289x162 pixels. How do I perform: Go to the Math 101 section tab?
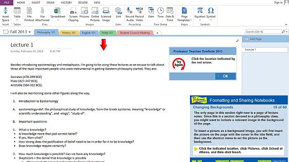(x=107, y=33)
